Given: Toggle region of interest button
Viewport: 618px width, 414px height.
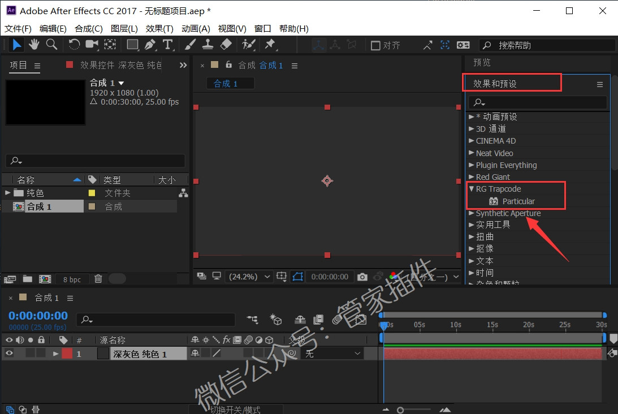Looking at the screenshot, I should 297,277.
